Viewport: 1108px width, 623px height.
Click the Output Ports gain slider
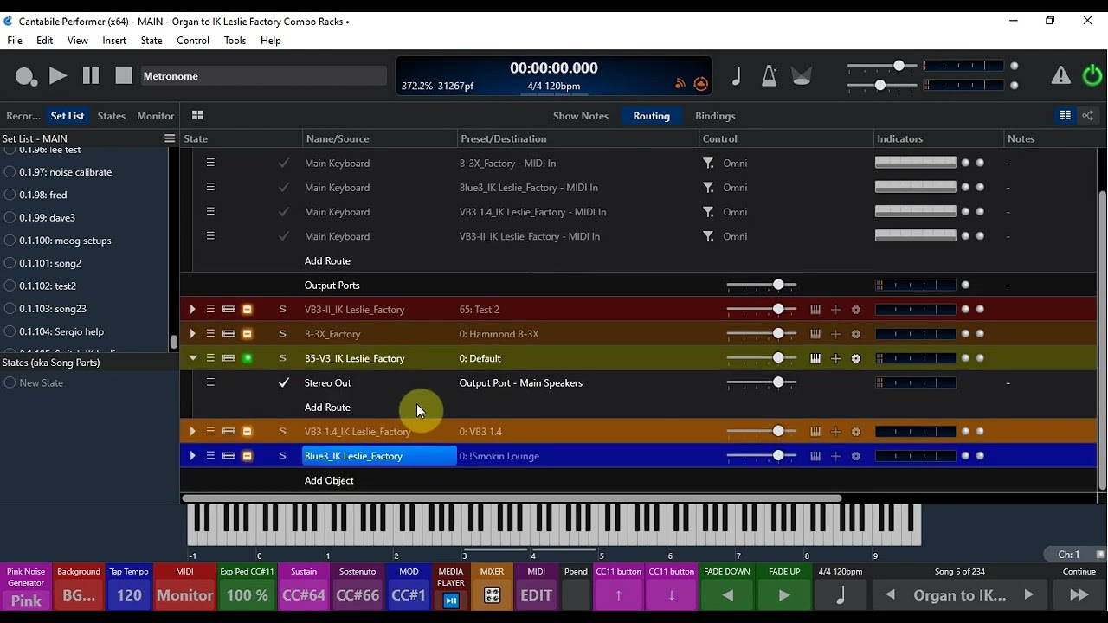pos(762,286)
